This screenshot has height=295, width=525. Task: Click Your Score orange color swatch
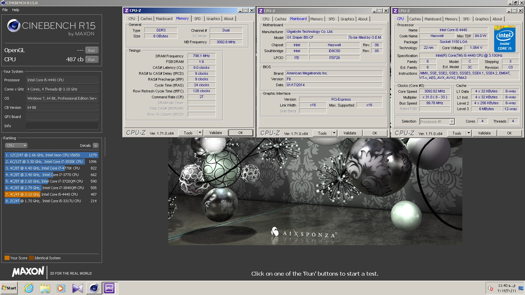(x=7, y=258)
